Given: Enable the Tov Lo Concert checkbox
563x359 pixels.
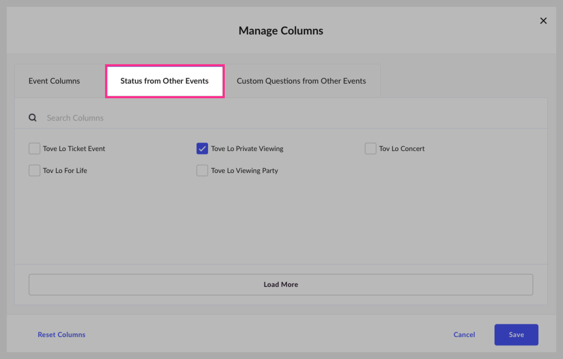Looking at the screenshot, I should click(370, 148).
